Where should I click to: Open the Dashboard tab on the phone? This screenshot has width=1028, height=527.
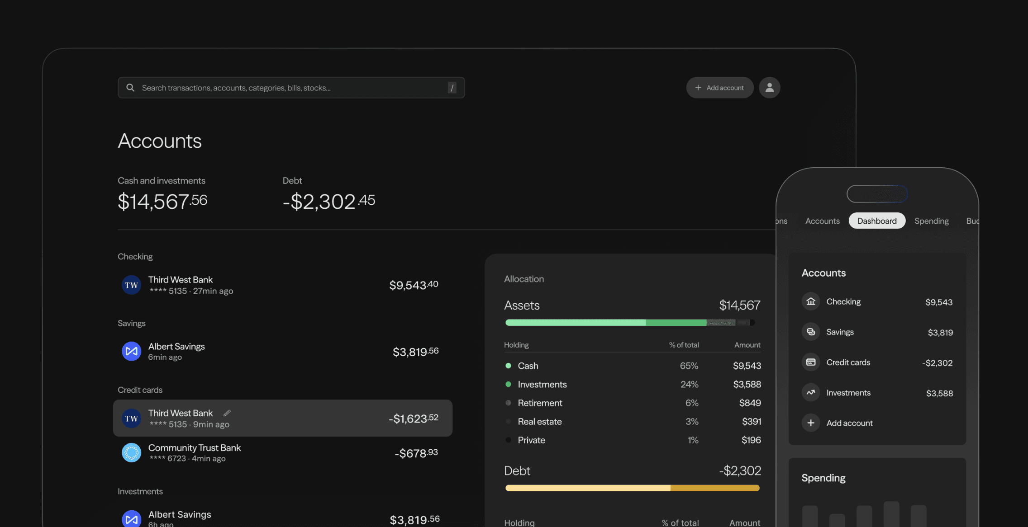pos(876,221)
